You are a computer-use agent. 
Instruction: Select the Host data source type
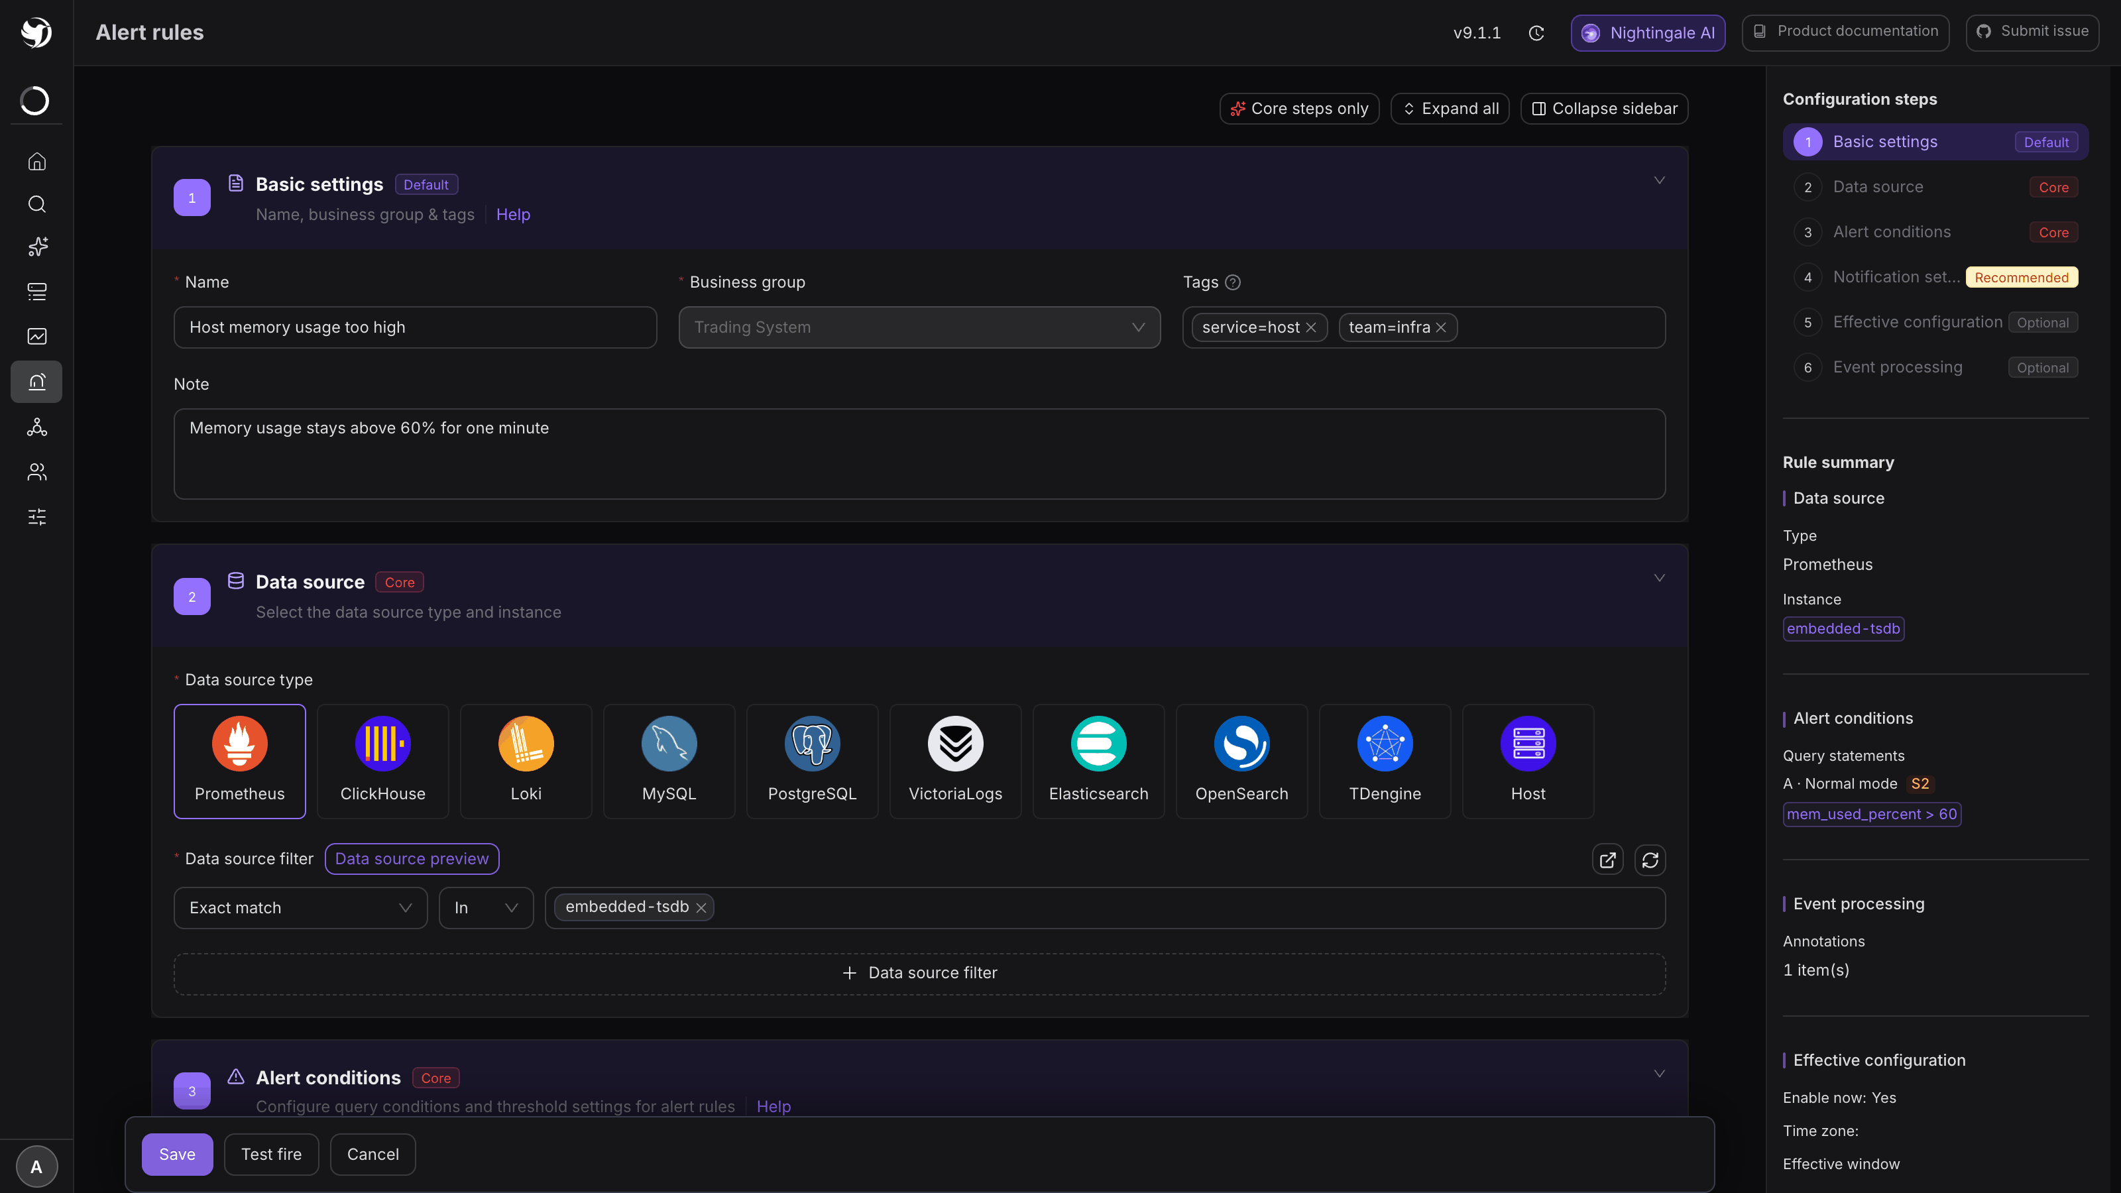click(1528, 761)
